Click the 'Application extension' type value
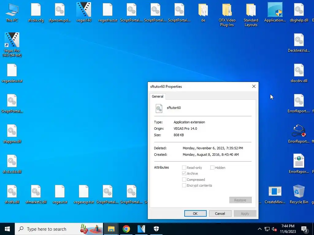This screenshot has width=314, height=235. [189, 122]
